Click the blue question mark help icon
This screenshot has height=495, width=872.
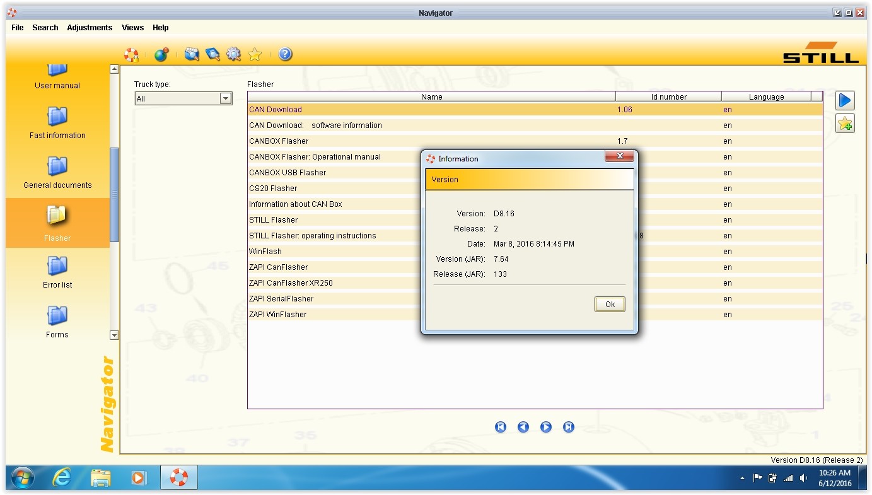pos(285,55)
